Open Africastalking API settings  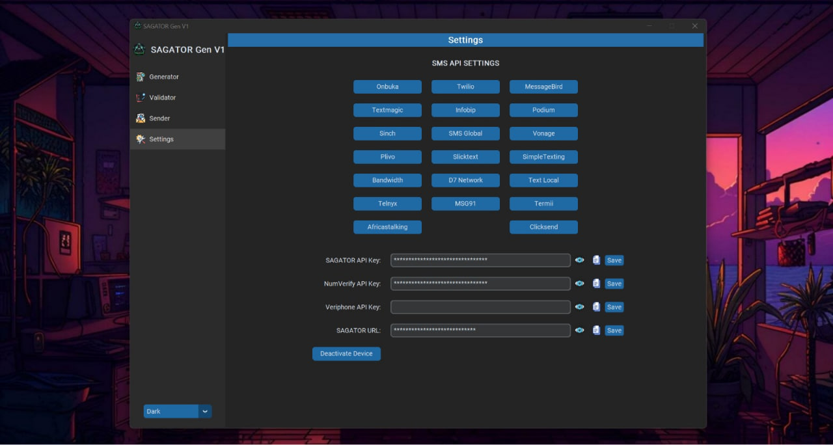click(x=387, y=227)
